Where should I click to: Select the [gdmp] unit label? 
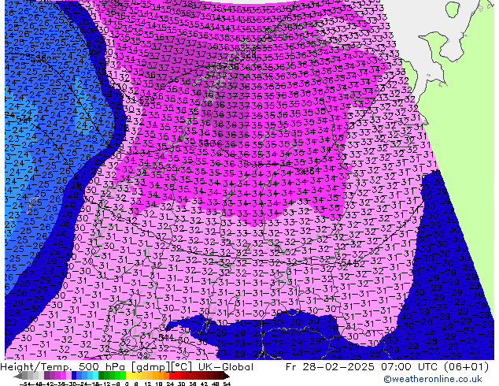point(151,367)
